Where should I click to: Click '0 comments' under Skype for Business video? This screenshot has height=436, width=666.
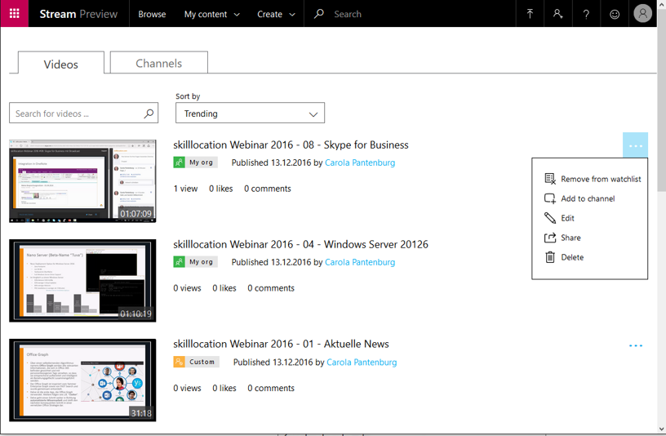coord(268,189)
